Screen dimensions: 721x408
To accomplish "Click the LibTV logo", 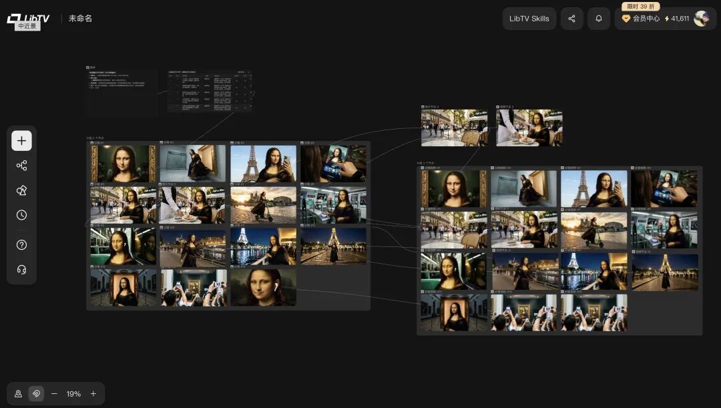I will [x=27, y=19].
